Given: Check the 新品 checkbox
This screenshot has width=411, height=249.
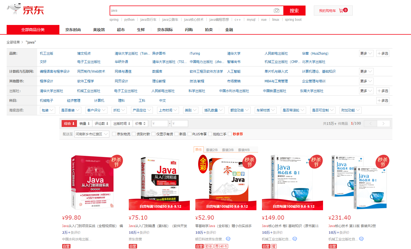Looking at the screenshot, I should point(176,134).
